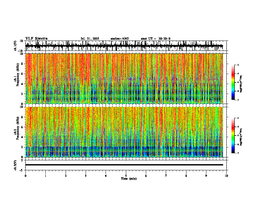The height and width of the screenshot is (197, 255).
Task: Click the log(PSD) label beside ch.1 colorbar
Action: [x=241, y=84]
